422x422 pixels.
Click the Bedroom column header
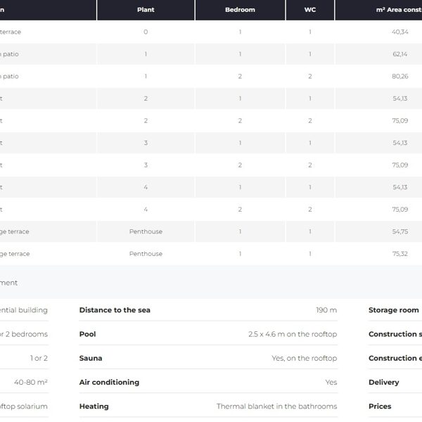pyautogui.click(x=240, y=10)
